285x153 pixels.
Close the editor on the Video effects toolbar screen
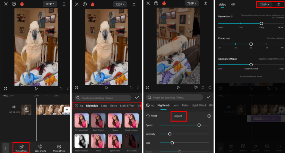click(6, 4)
